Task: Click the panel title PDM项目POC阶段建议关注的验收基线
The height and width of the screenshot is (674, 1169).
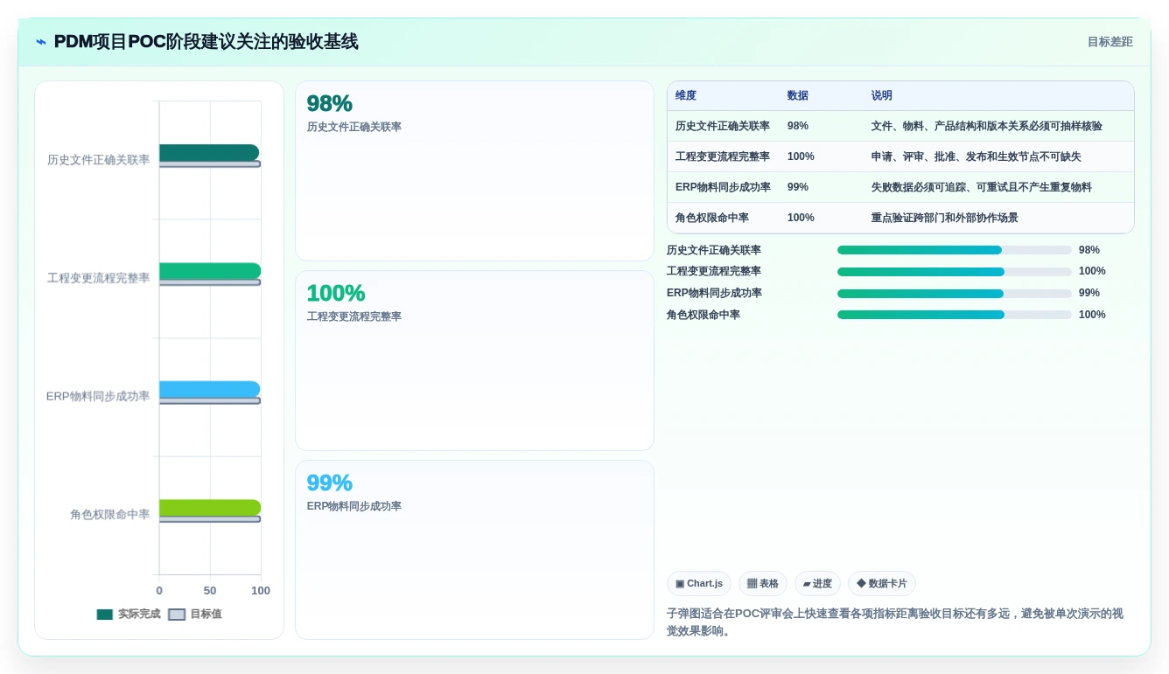Action: point(206,42)
